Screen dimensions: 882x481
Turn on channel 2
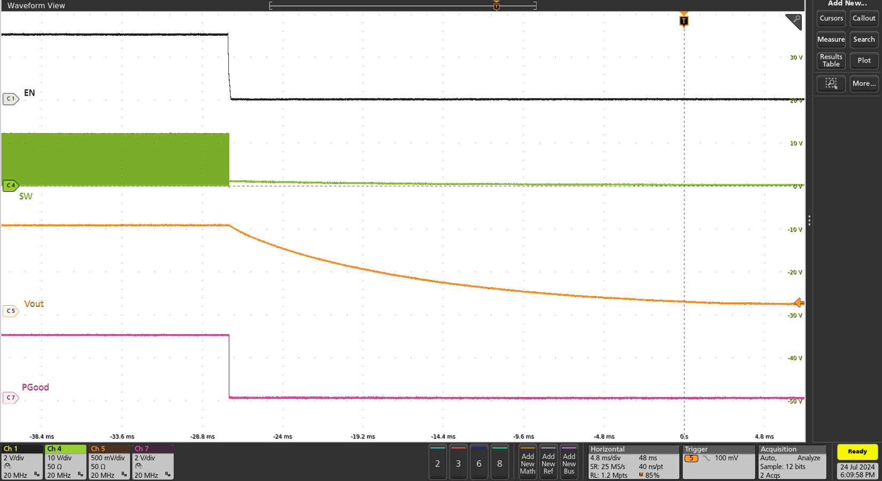(x=437, y=463)
